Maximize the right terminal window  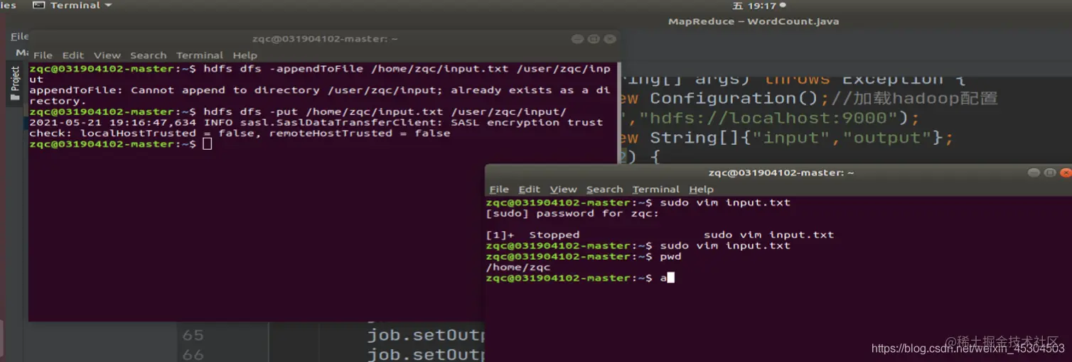(1050, 172)
